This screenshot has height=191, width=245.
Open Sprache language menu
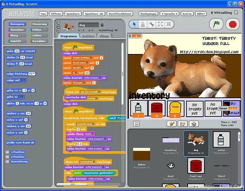click(169, 14)
